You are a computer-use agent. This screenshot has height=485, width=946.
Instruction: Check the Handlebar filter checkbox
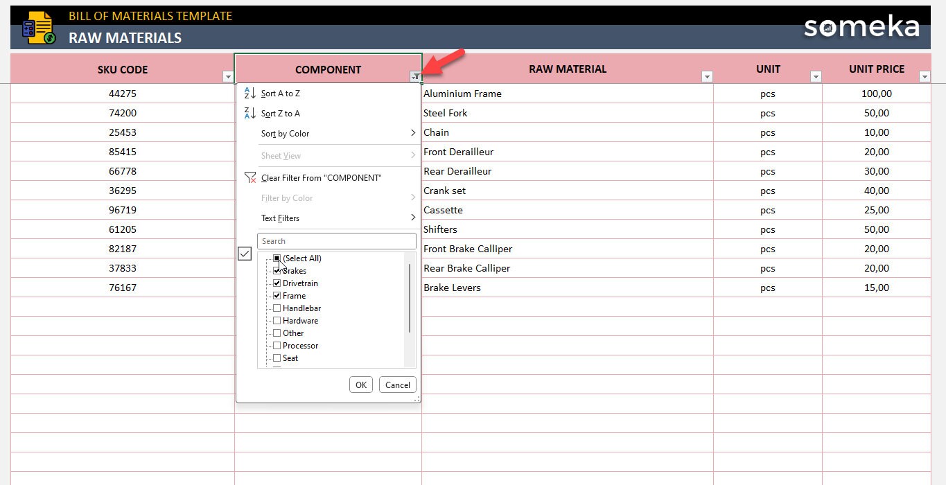[277, 308]
